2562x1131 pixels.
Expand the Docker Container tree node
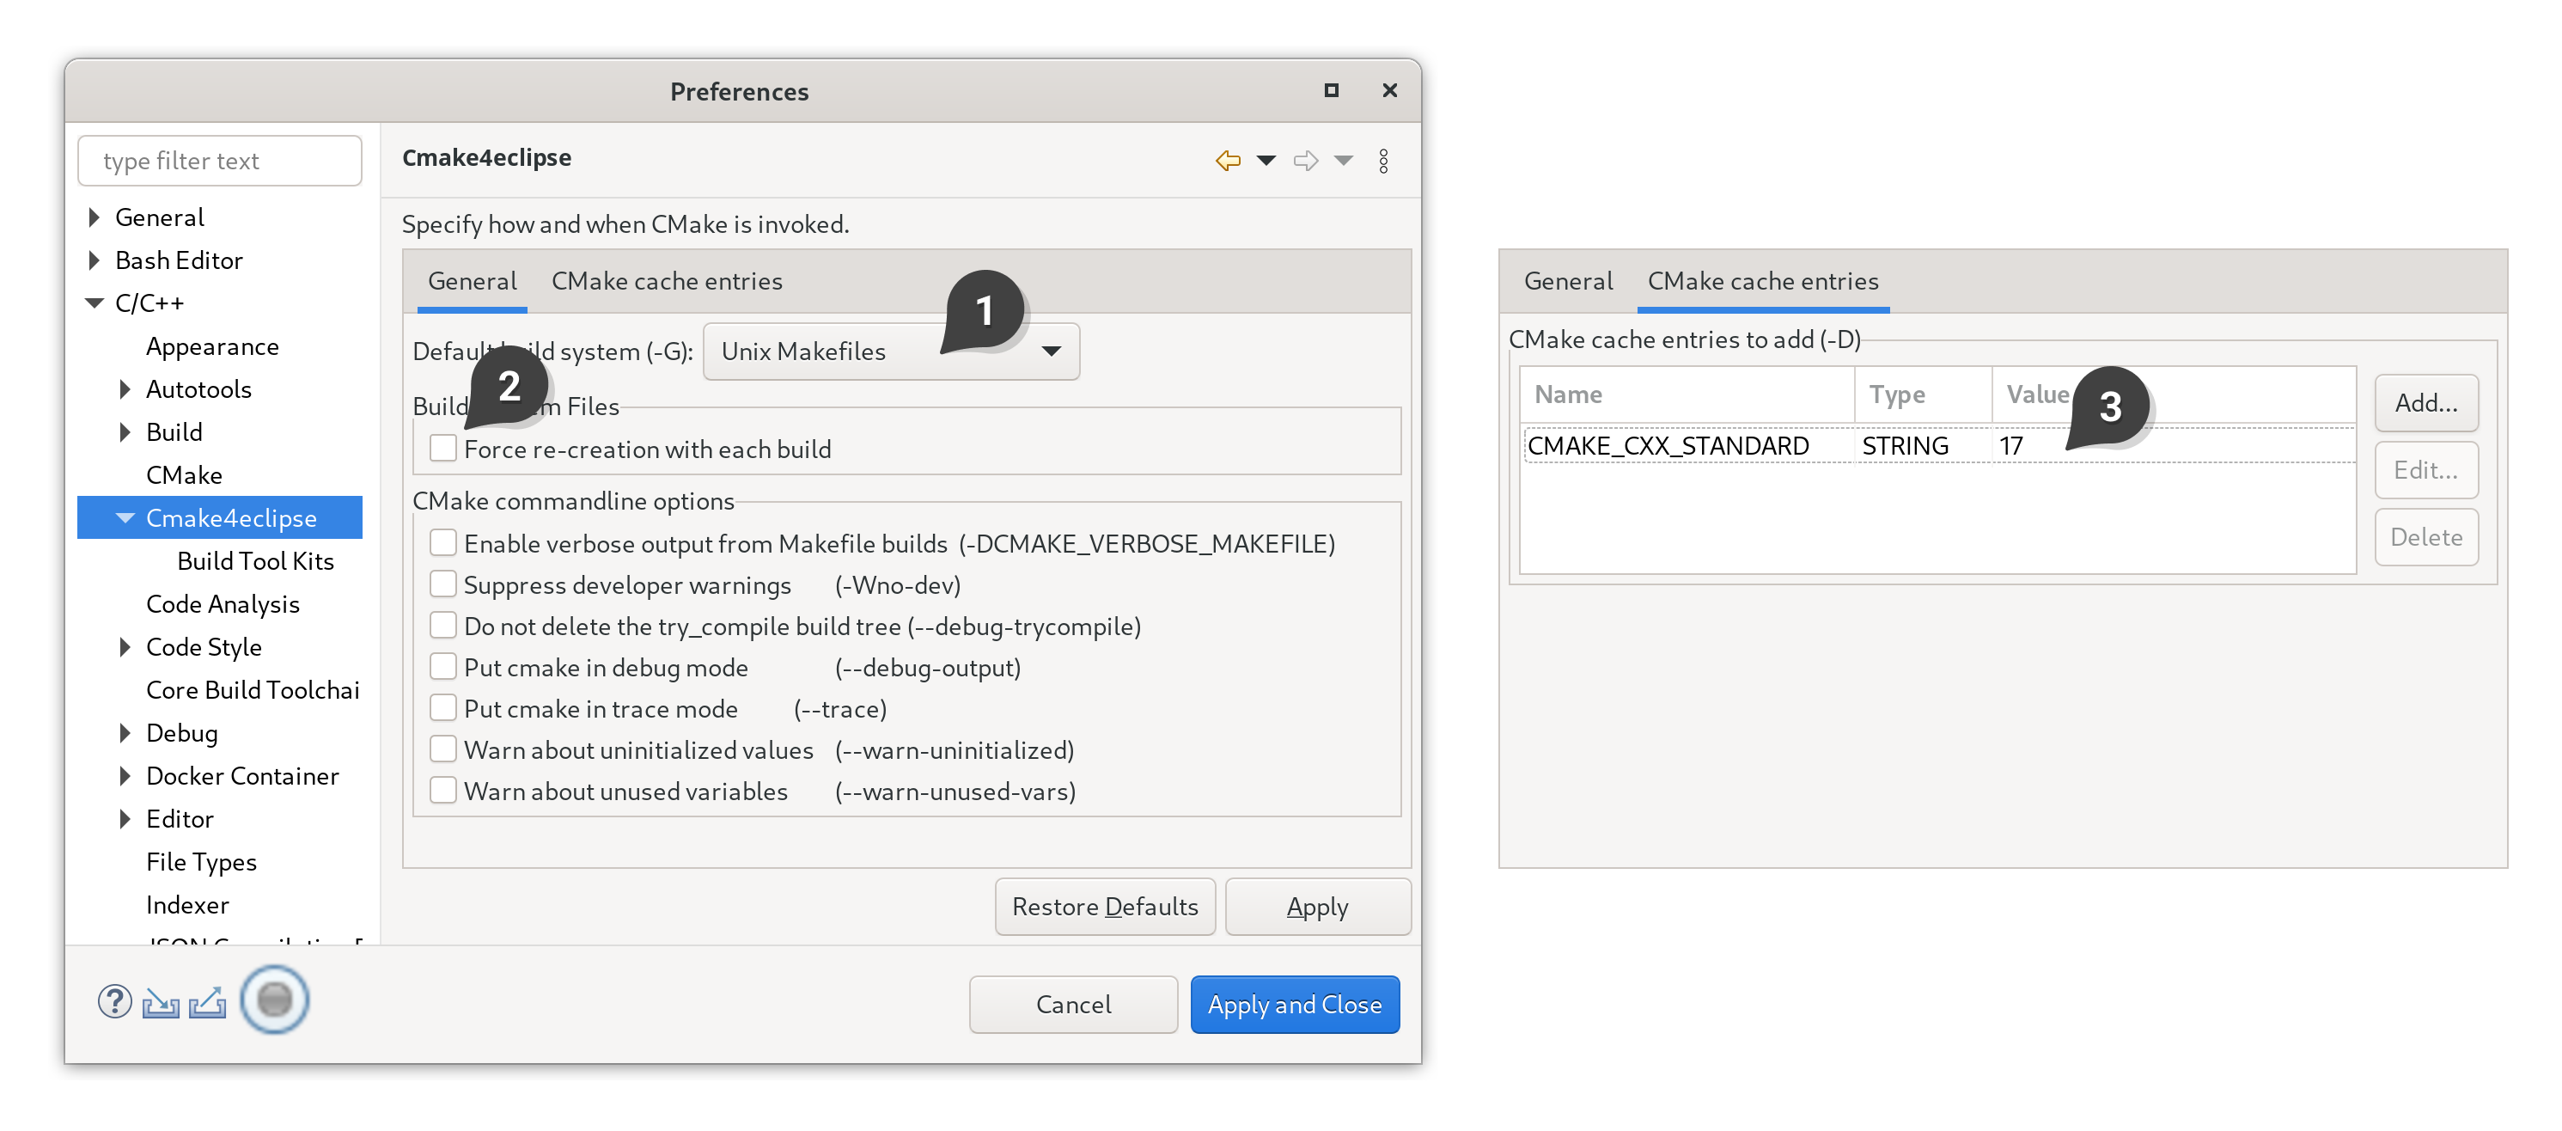(x=125, y=776)
